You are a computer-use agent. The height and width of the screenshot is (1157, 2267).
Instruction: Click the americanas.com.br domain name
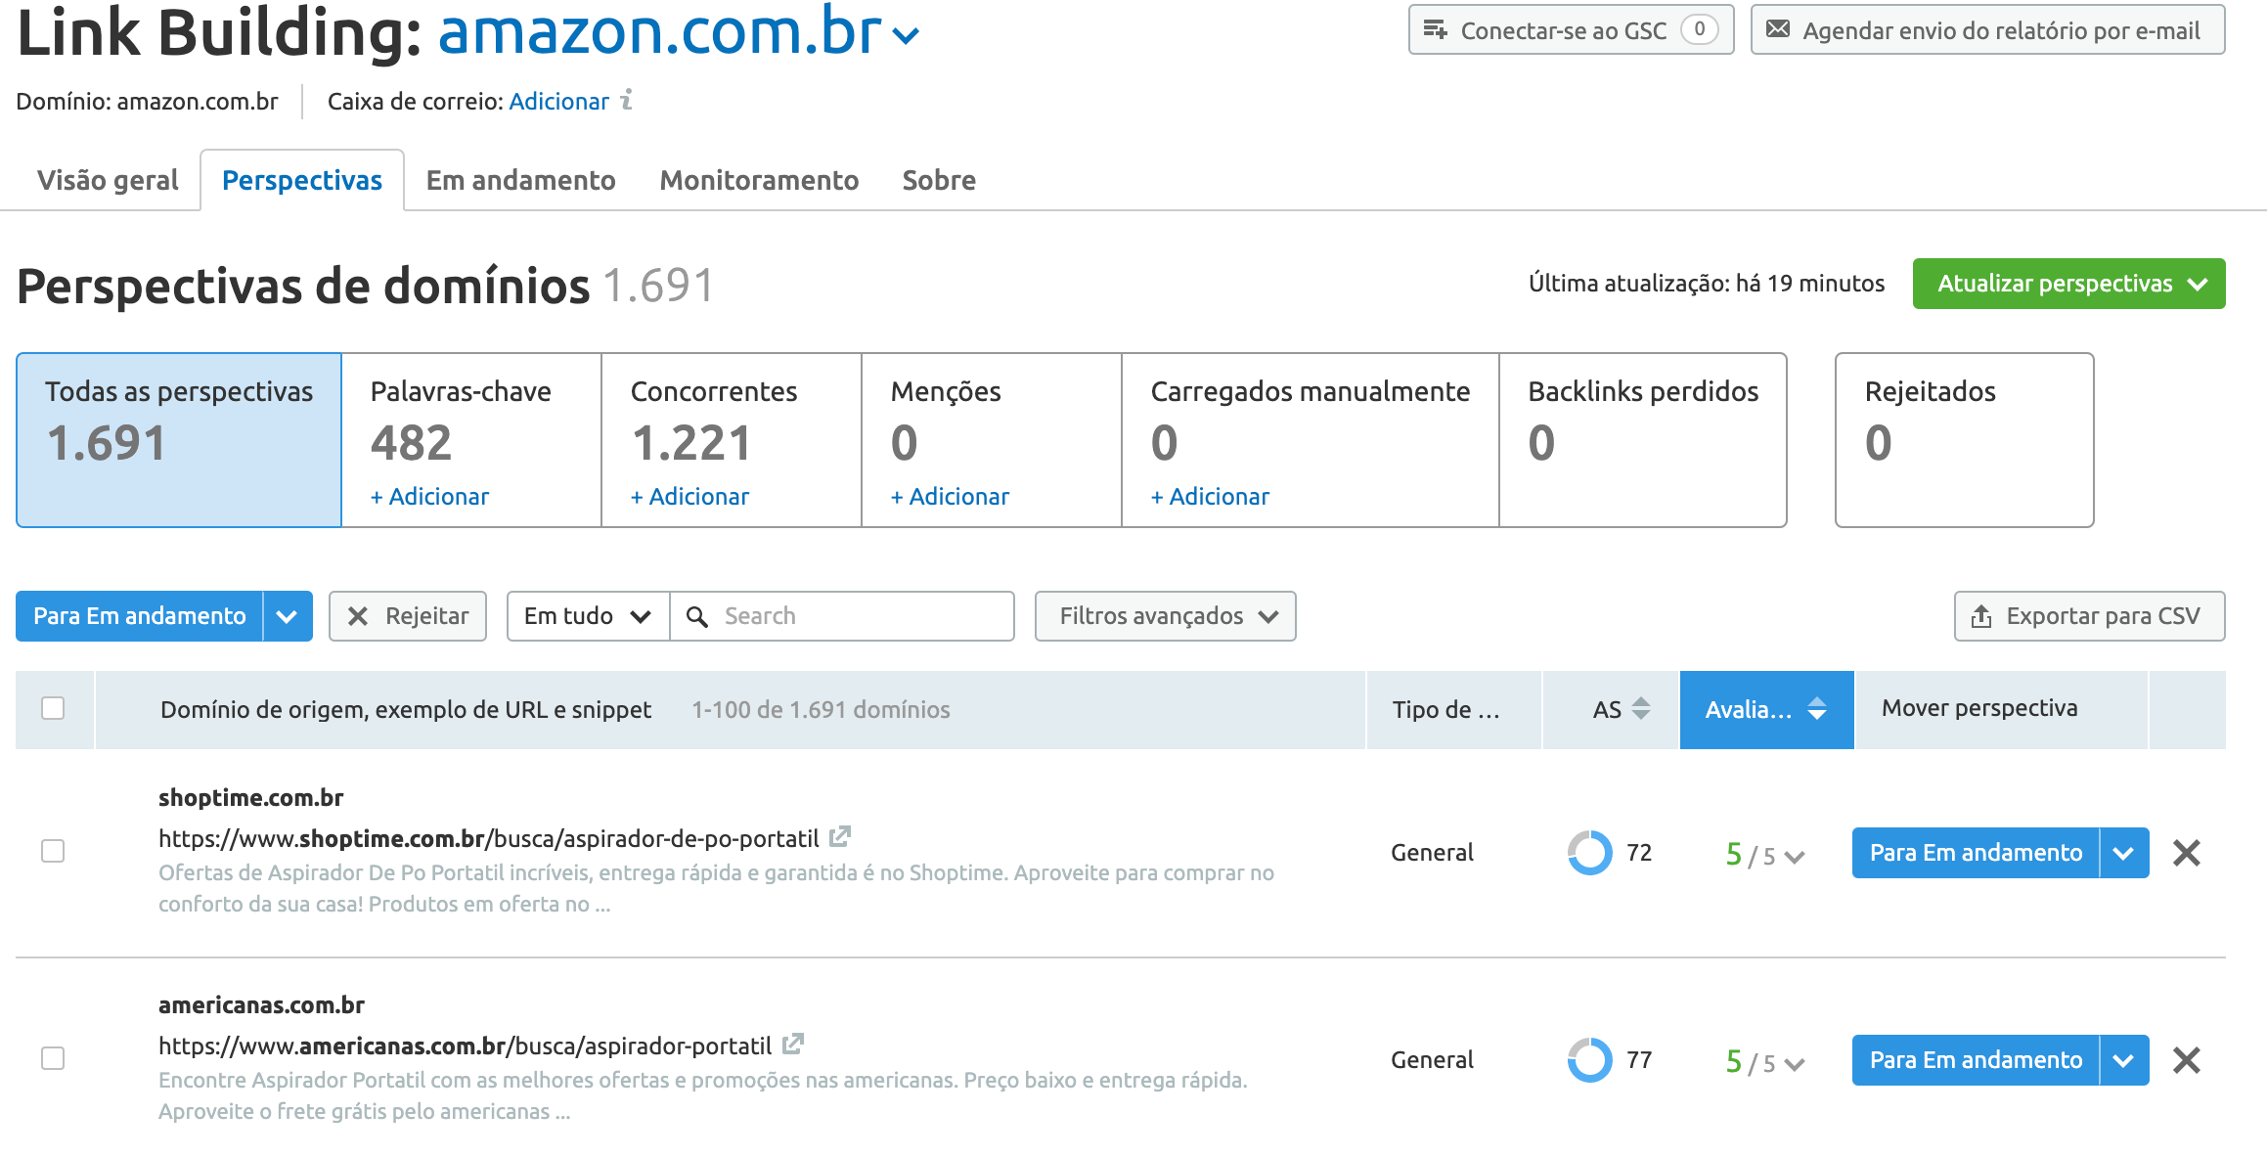[261, 1005]
